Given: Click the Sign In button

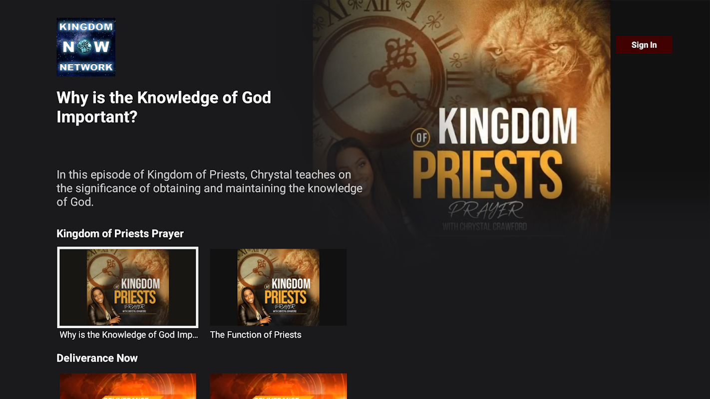Looking at the screenshot, I should pyautogui.click(x=644, y=45).
